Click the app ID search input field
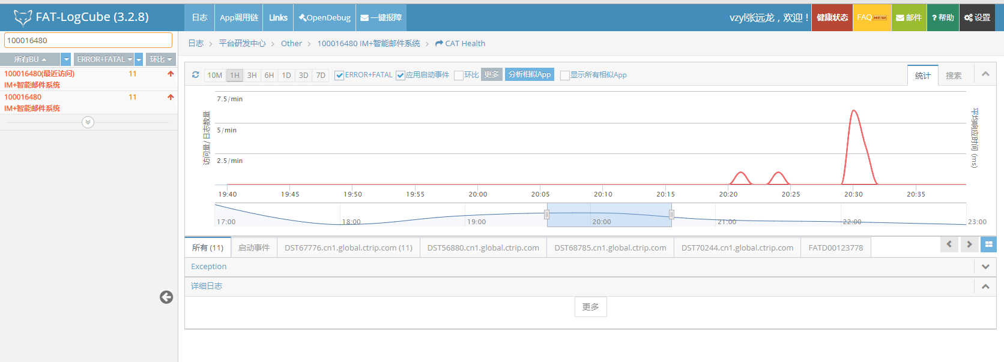The height and width of the screenshot is (362, 1004). tap(88, 40)
